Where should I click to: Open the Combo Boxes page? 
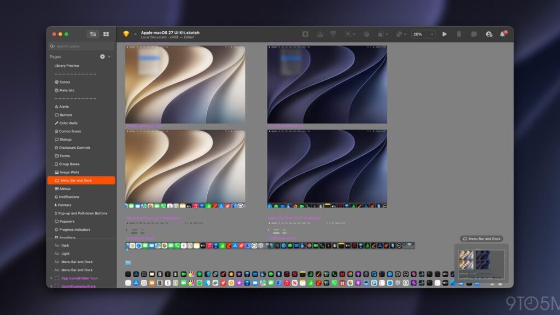68,131
